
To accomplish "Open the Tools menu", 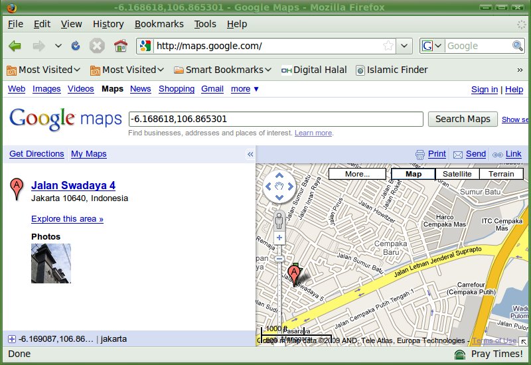I will [x=205, y=24].
